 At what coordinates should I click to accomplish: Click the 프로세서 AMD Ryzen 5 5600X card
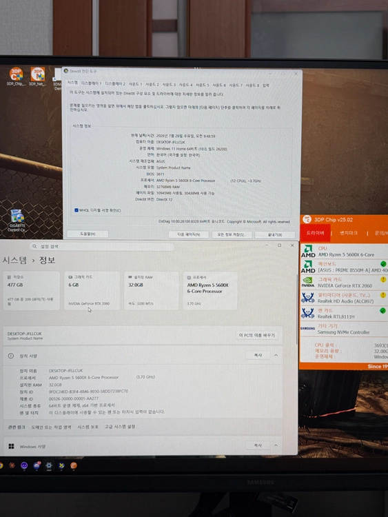[x=210, y=291]
